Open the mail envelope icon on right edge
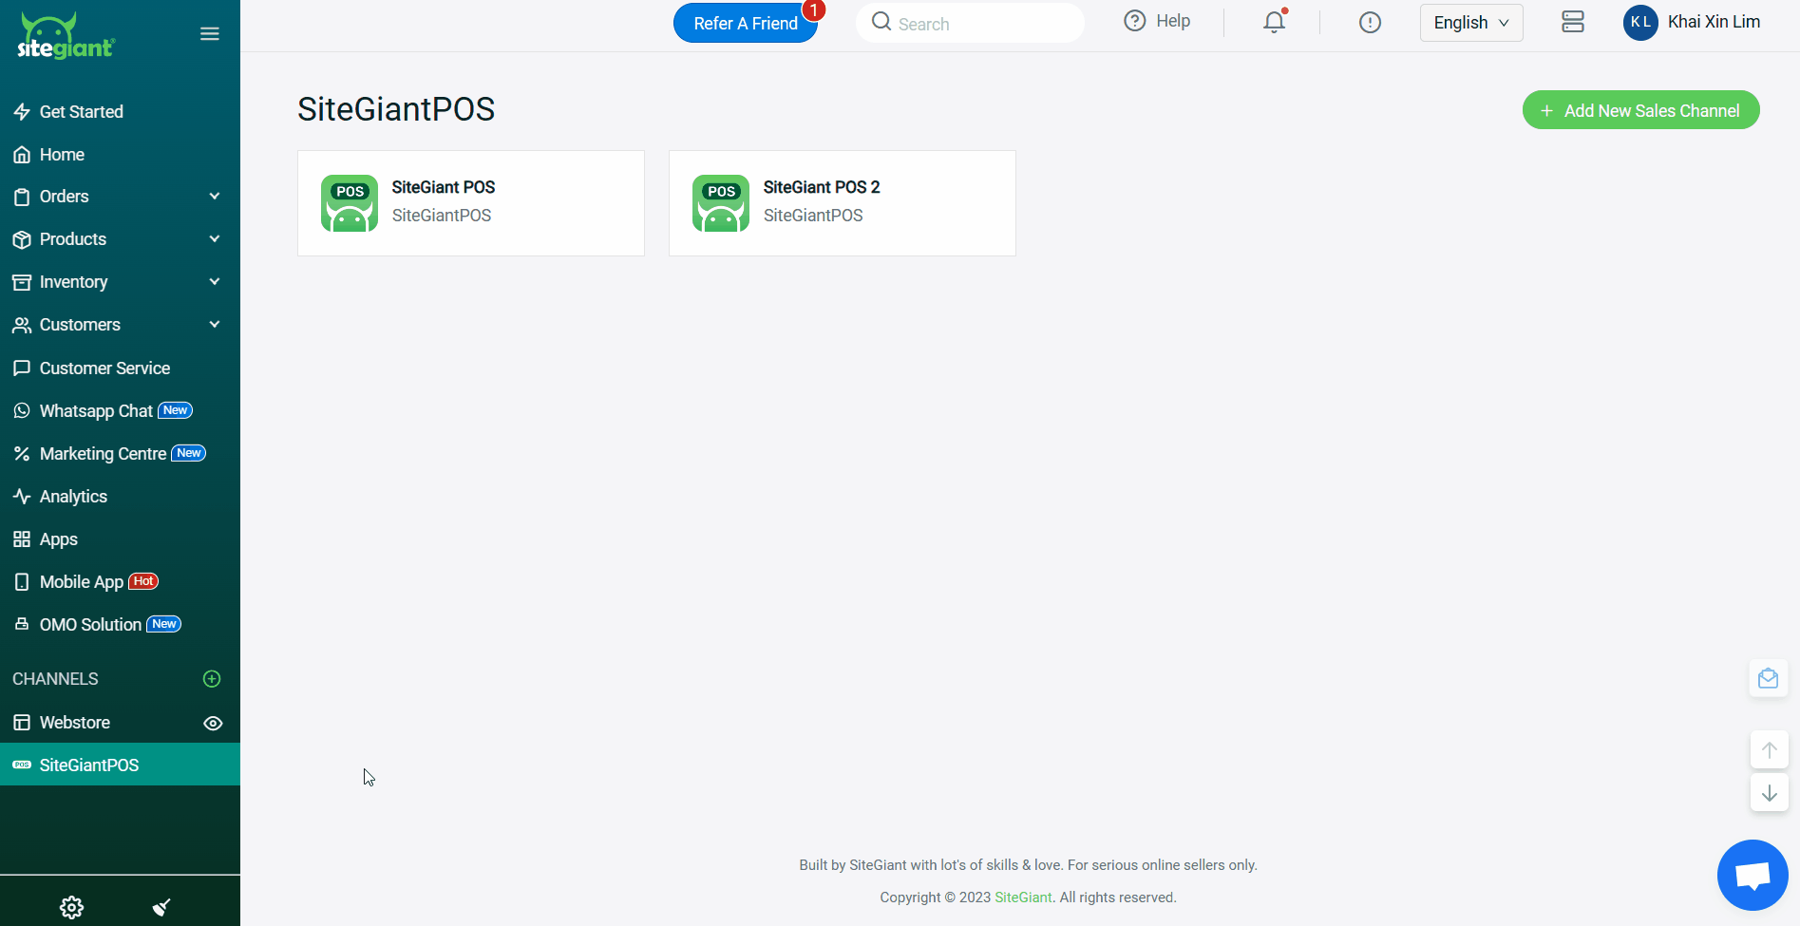The height and width of the screenshot is (926, 1800). 1768,678
